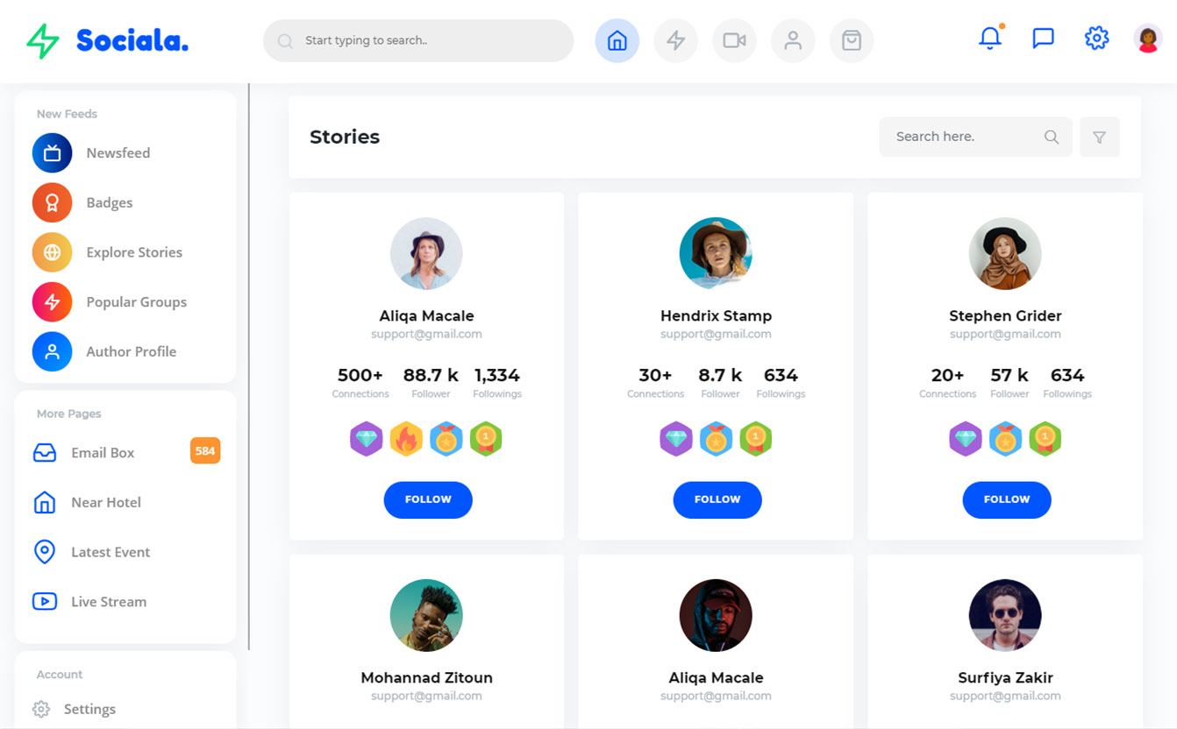Click the home icon in top navigation

617,41
